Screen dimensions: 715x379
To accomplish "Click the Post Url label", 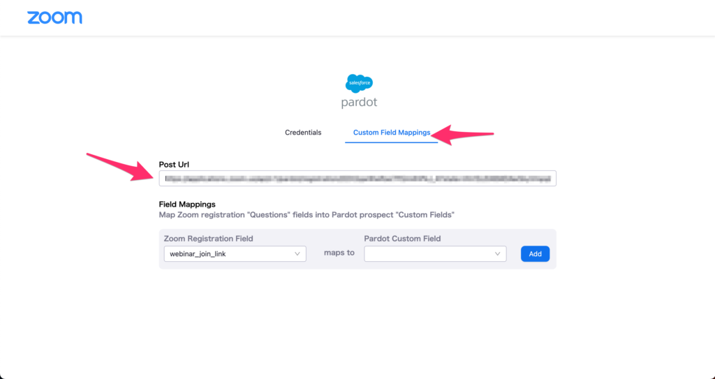I will point(175,165).
